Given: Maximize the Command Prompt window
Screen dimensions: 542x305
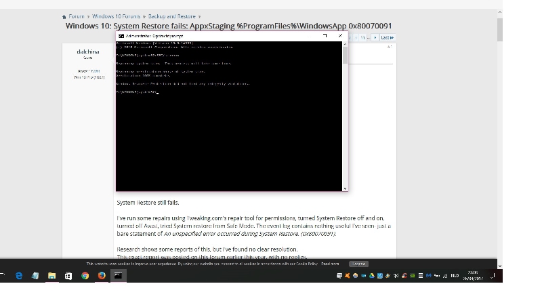Looking at the screenshot, I should pyautogui.click(x=325, y=36).
